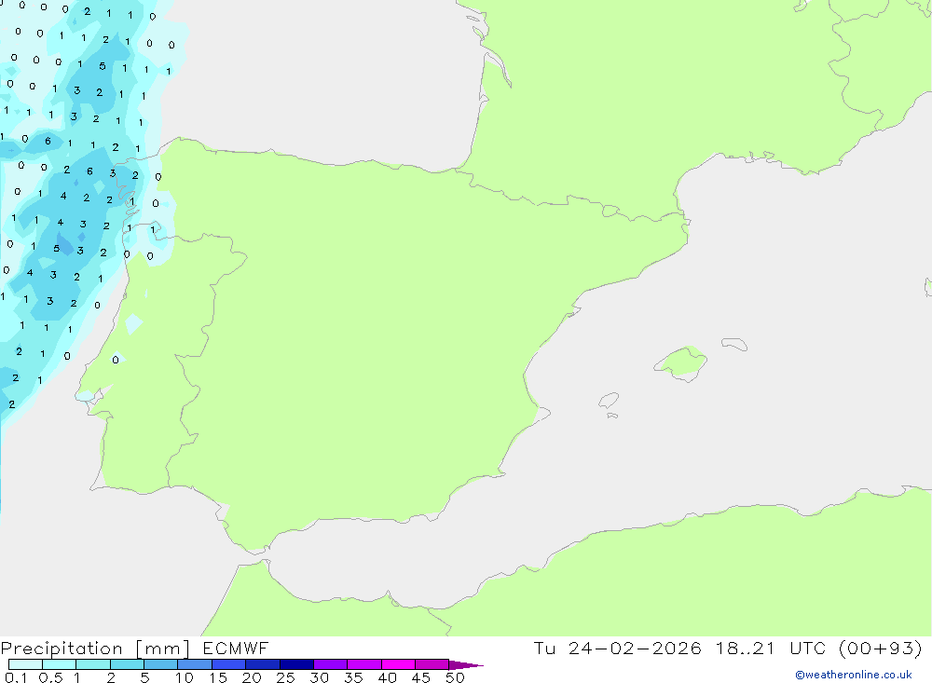Select the 2–5 mm legend color swatch
Viewport: 932px width, 683px height.
click(127, 664)
